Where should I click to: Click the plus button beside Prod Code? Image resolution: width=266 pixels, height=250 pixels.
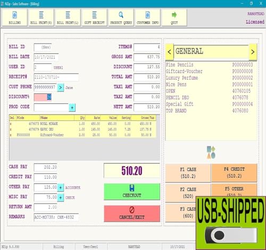coord(72,108)
